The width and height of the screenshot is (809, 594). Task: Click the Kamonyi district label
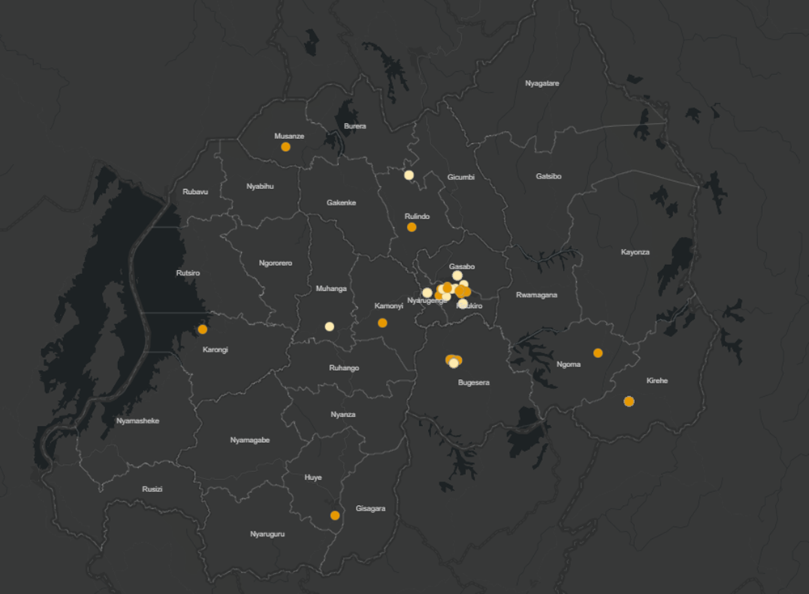click(x=388, y=305)
